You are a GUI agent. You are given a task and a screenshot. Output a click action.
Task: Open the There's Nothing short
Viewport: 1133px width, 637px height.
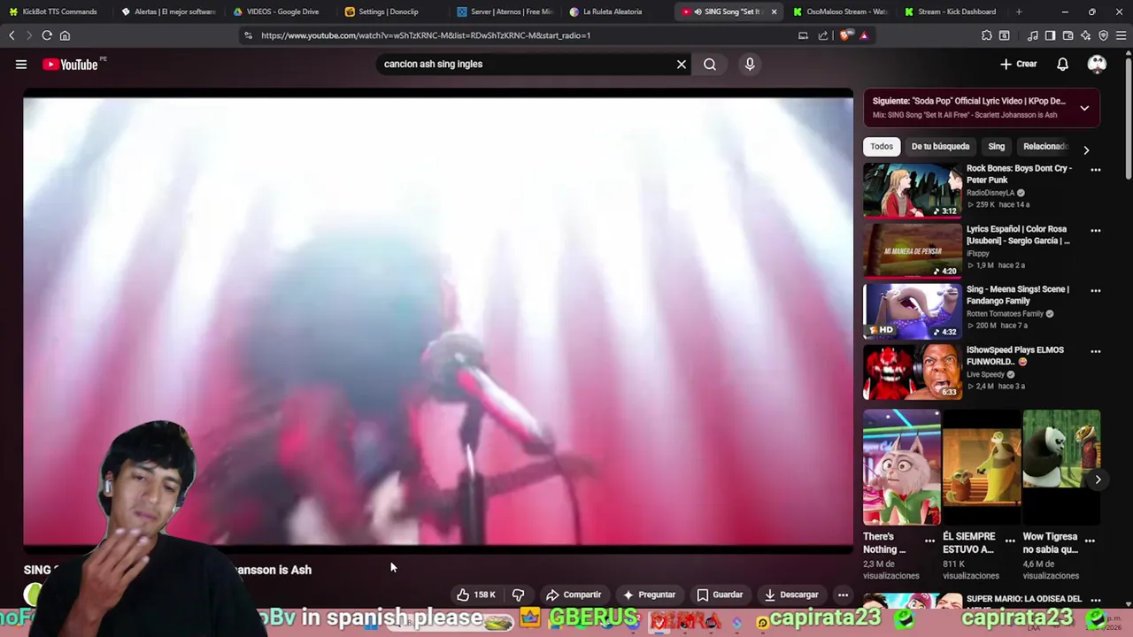pyautogui.click(x=901, y=467)
